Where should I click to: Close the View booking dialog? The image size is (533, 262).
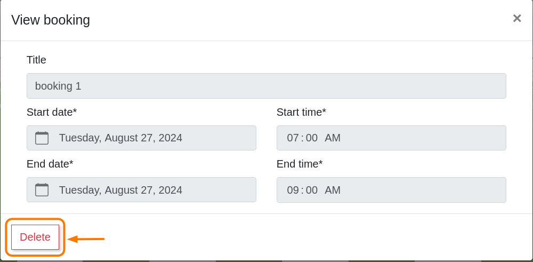tap(516, 19)
